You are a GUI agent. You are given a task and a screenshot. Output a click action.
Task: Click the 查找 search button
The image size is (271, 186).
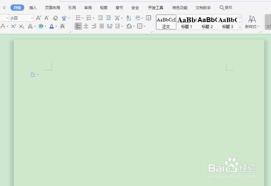pyautogui.click(x=226, y=8)
